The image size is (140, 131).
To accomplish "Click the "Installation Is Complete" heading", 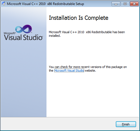I will point(78,18).
